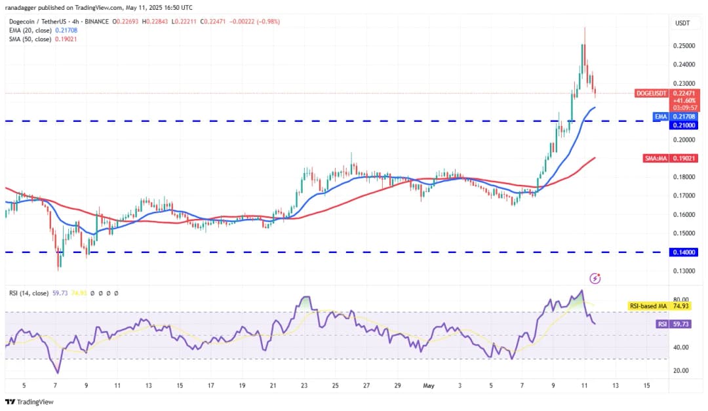Click the 80.00 level on RSI axis
The width and height of the screenshot is (708, 411).
click(x=682, y=300)
